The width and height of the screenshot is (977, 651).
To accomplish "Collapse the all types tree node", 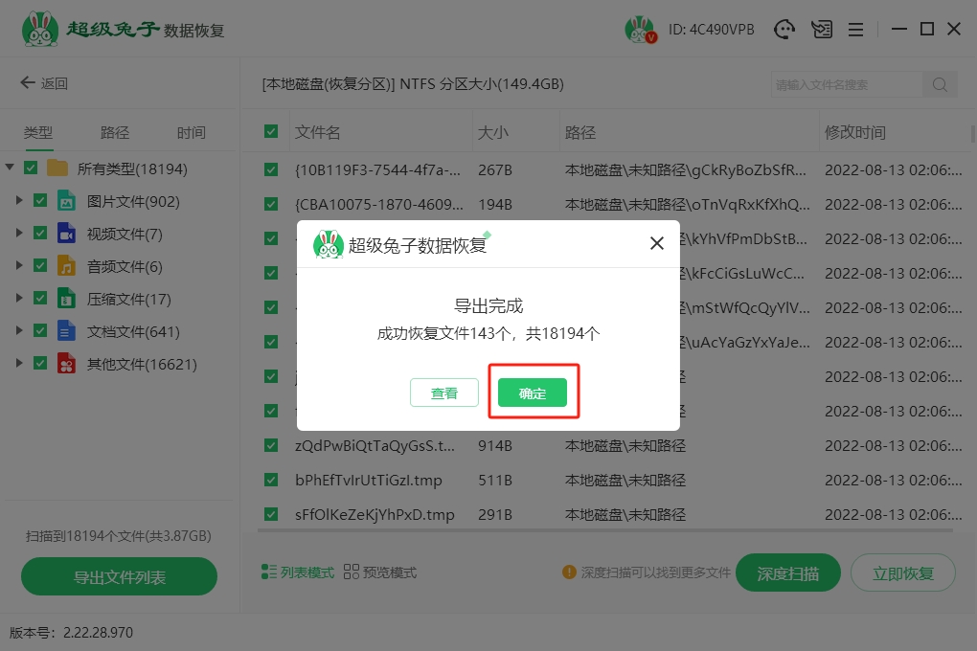I will [10, 168].
